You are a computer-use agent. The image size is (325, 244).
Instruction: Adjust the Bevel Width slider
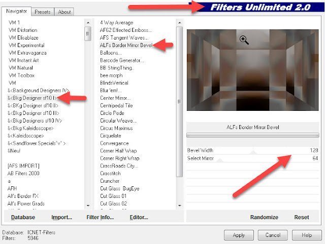[254, 151]
